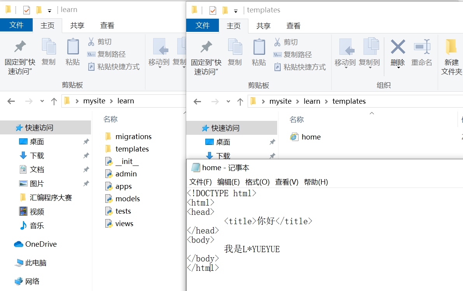The image size is (463, 291).
Task: Click the 剪切 (Cut) icon
Action: coord(286,42)
